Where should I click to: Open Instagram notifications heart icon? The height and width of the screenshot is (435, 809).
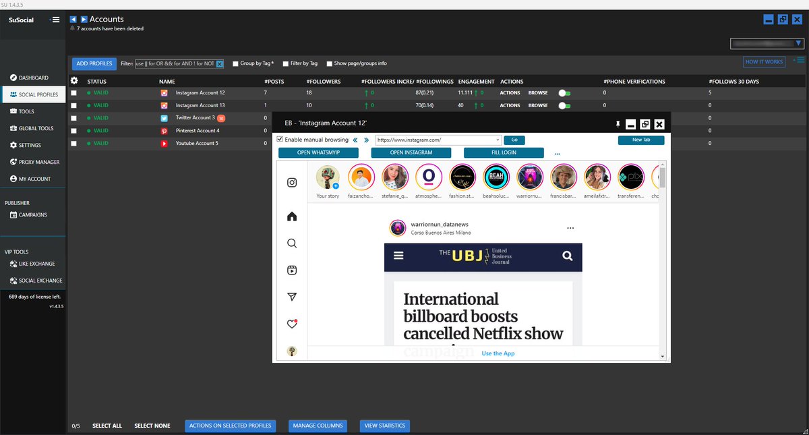291,324
